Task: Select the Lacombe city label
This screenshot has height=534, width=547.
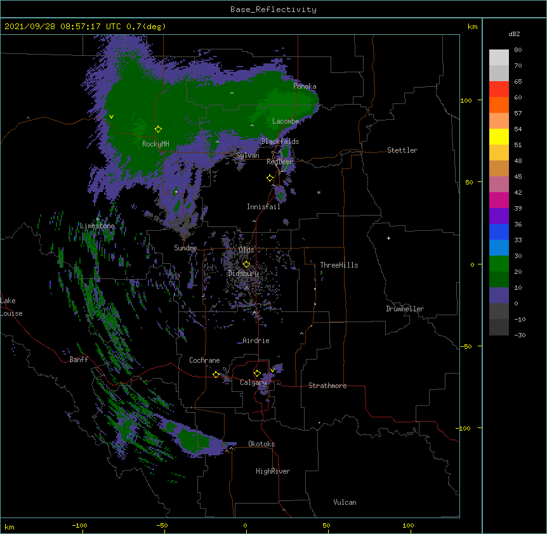Action: (286, 121)
